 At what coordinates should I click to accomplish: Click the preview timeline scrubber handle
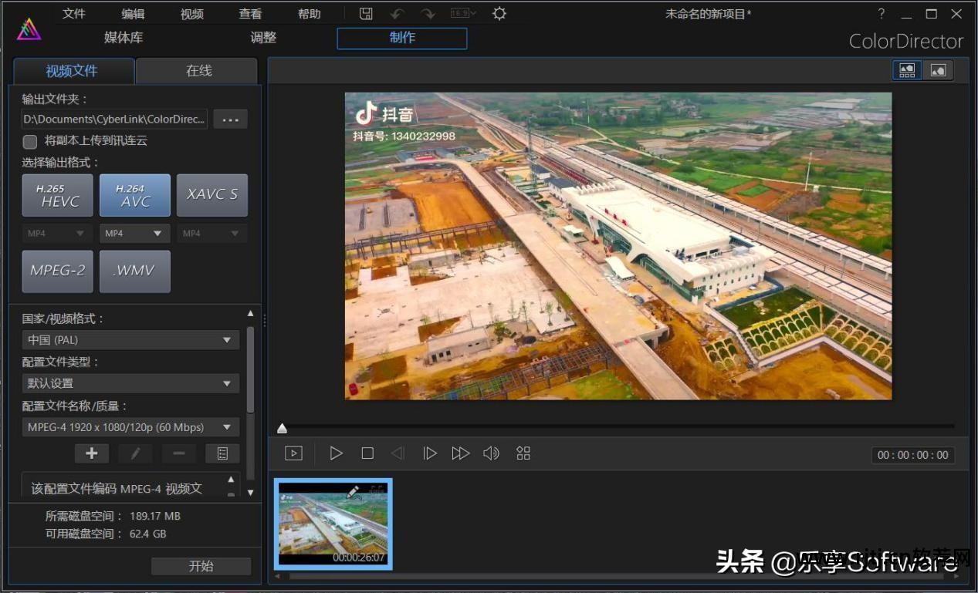coord(283,429)
